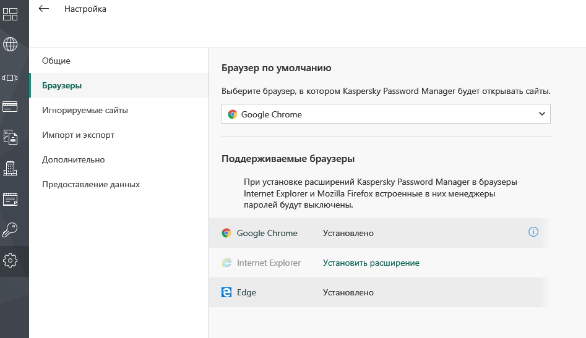Click the Google Chrome info icon
586x338 pixels.
pyautogui.click(x=533, y=232)
